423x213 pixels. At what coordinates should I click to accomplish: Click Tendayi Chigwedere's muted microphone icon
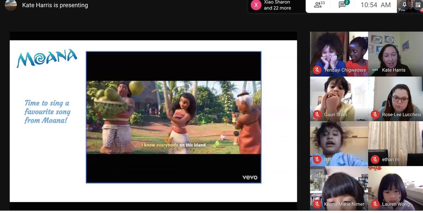[x=317, y=70]
